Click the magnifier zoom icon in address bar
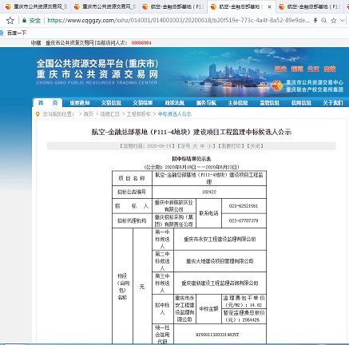 coord(324,21)
